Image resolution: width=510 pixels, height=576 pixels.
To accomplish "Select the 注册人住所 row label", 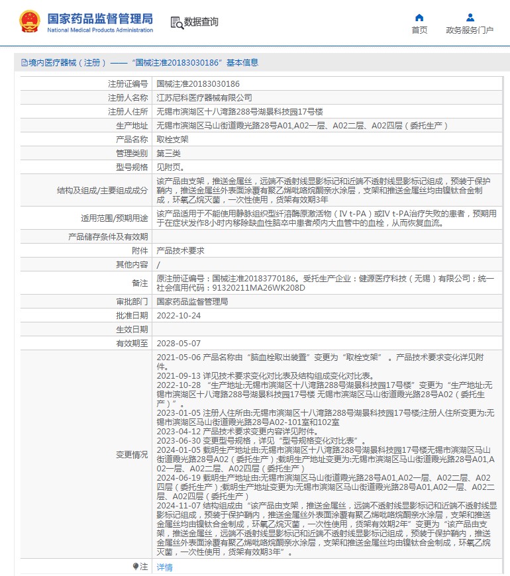I will [x=128, y=112].
